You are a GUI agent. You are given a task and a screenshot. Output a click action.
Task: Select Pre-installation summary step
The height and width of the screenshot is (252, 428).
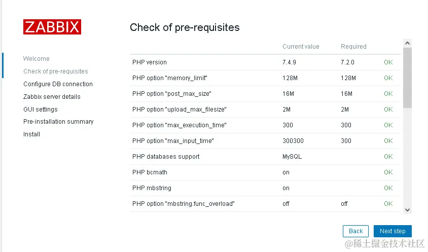tap(58, 122)
